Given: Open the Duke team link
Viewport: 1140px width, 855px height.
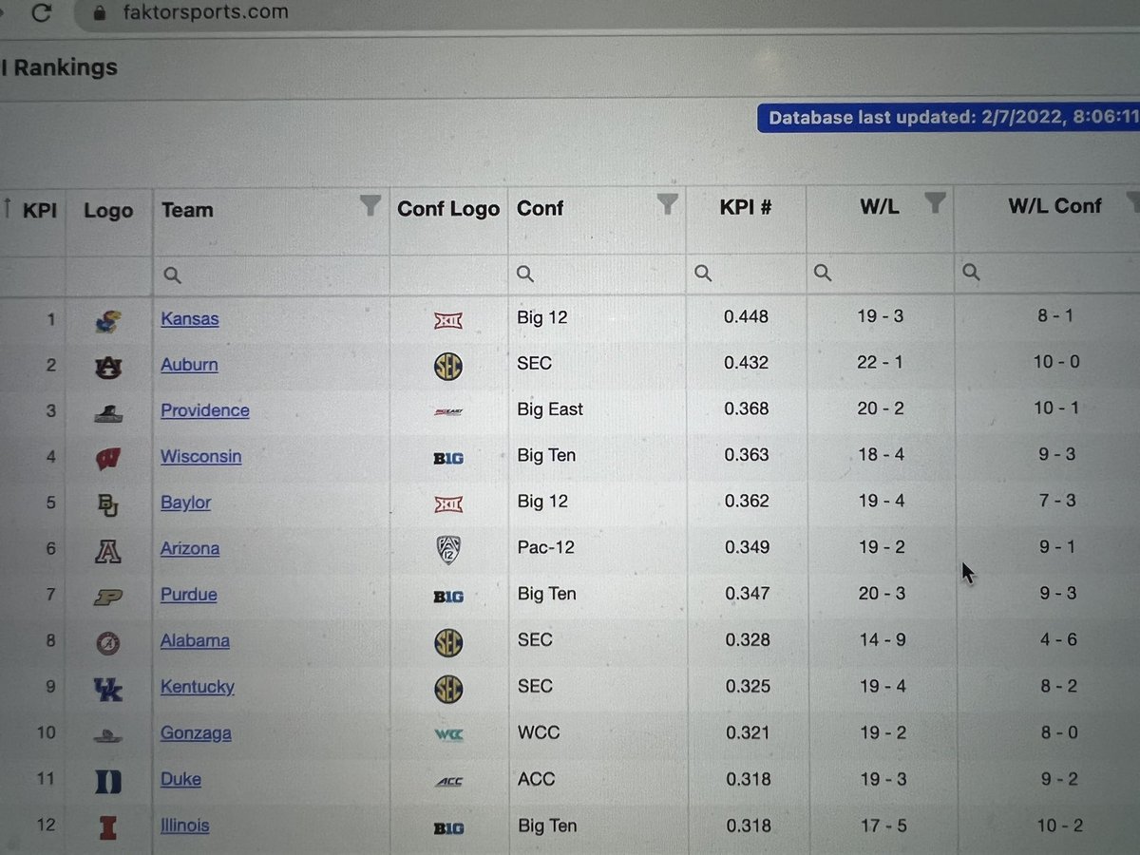Looking at the screenshot, I should 180,779.
